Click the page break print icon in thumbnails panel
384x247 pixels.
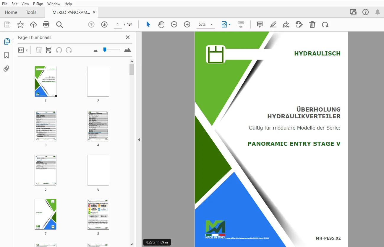[x=49, y=50]
